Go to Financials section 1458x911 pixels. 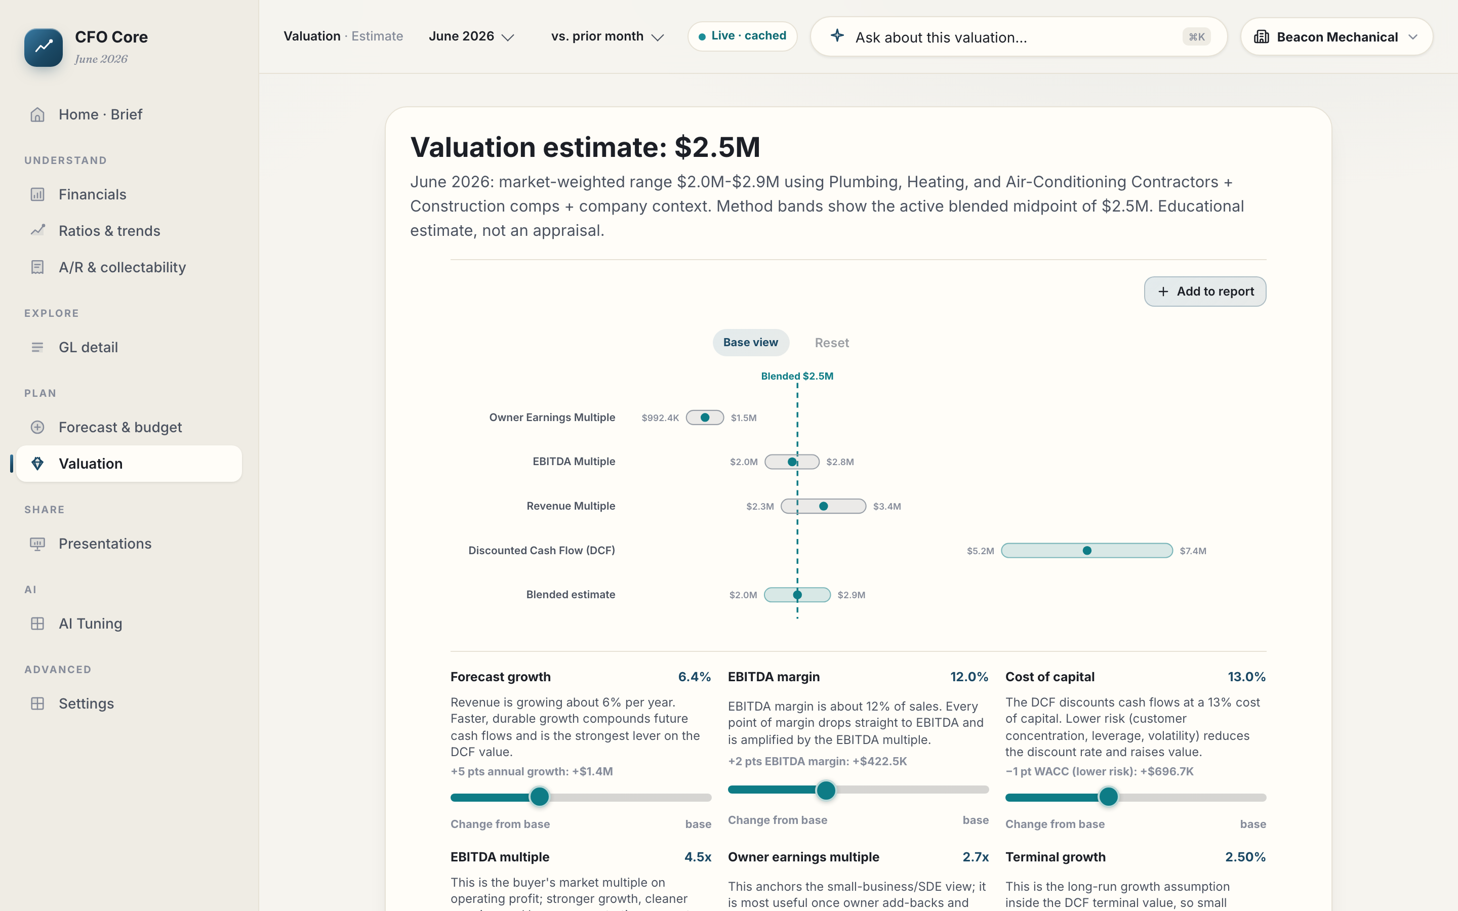click(129, 195)
